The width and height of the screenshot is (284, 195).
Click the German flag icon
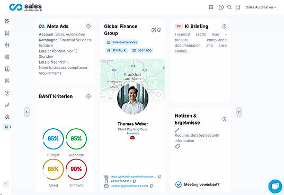132,138
